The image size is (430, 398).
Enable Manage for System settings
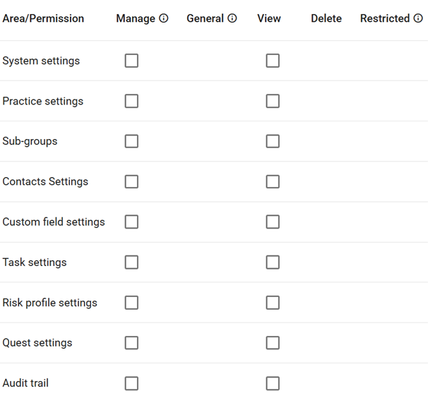[x=131, y=61]
